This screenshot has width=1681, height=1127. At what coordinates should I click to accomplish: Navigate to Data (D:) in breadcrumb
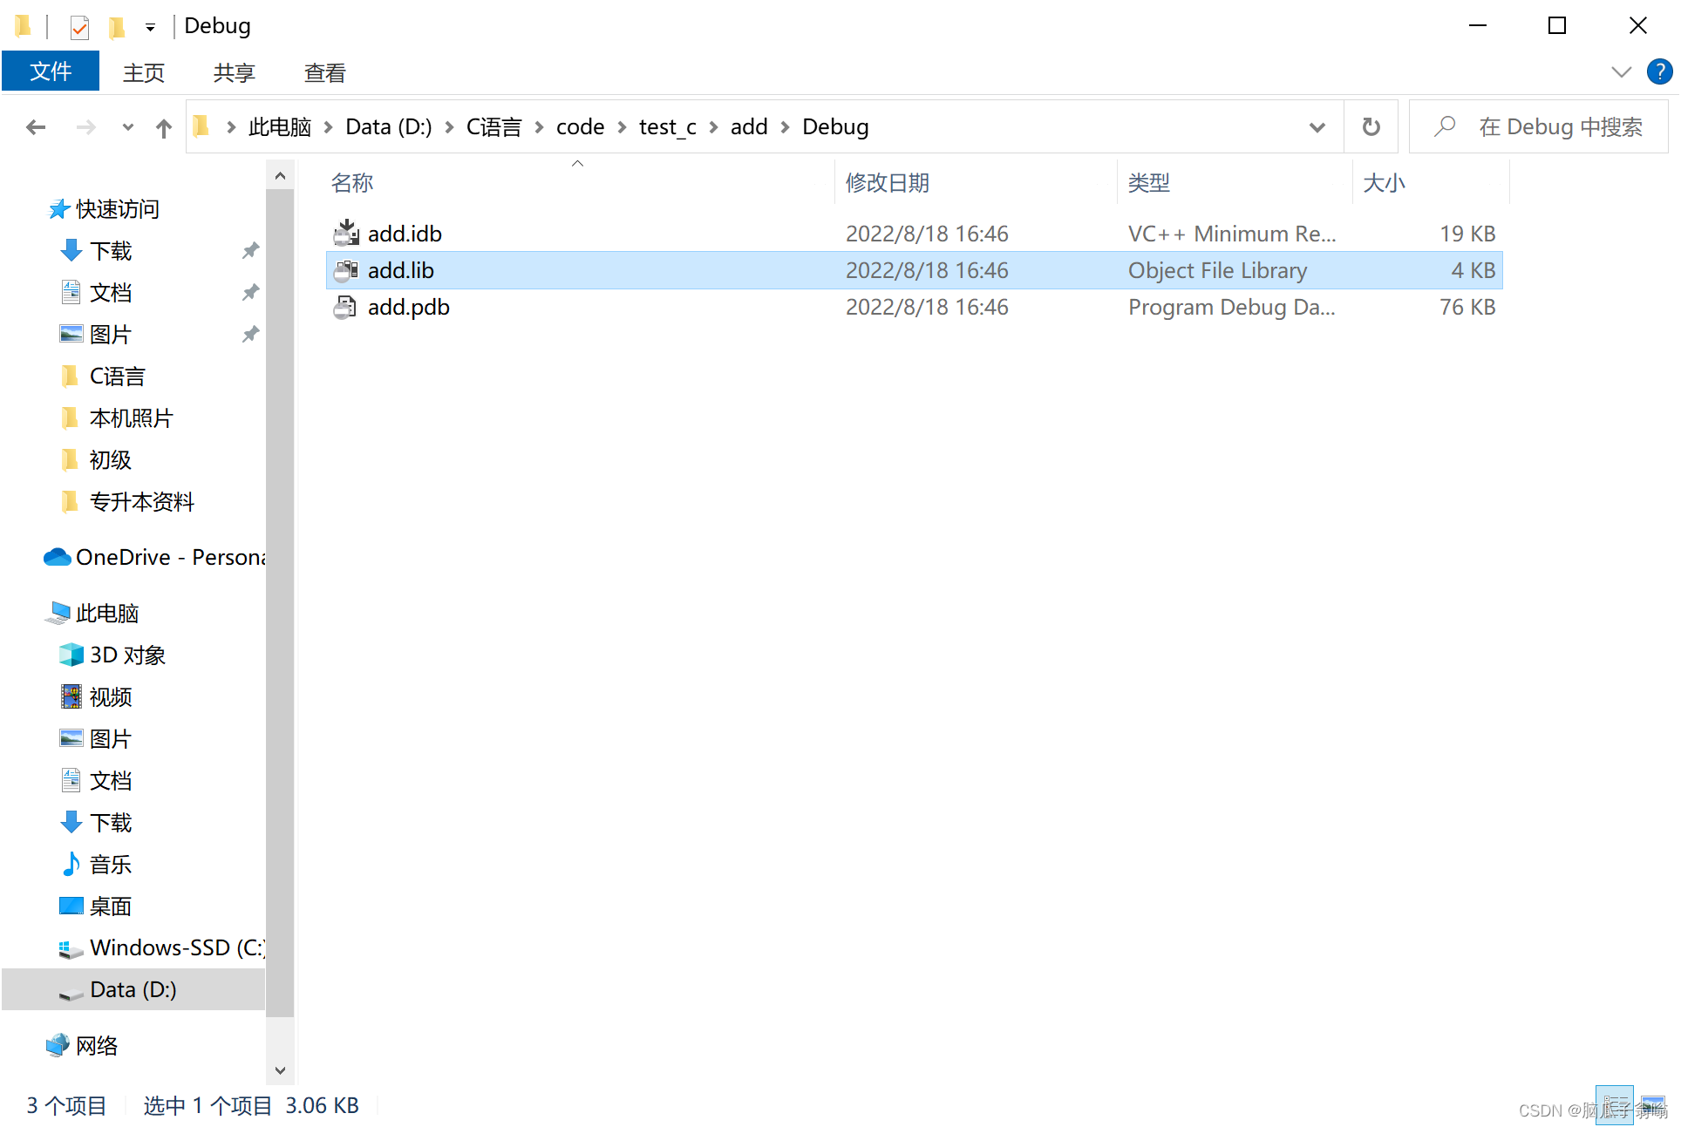389,127
